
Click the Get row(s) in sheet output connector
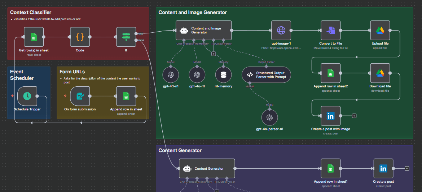pyautogui.click(x=44, y=37)
